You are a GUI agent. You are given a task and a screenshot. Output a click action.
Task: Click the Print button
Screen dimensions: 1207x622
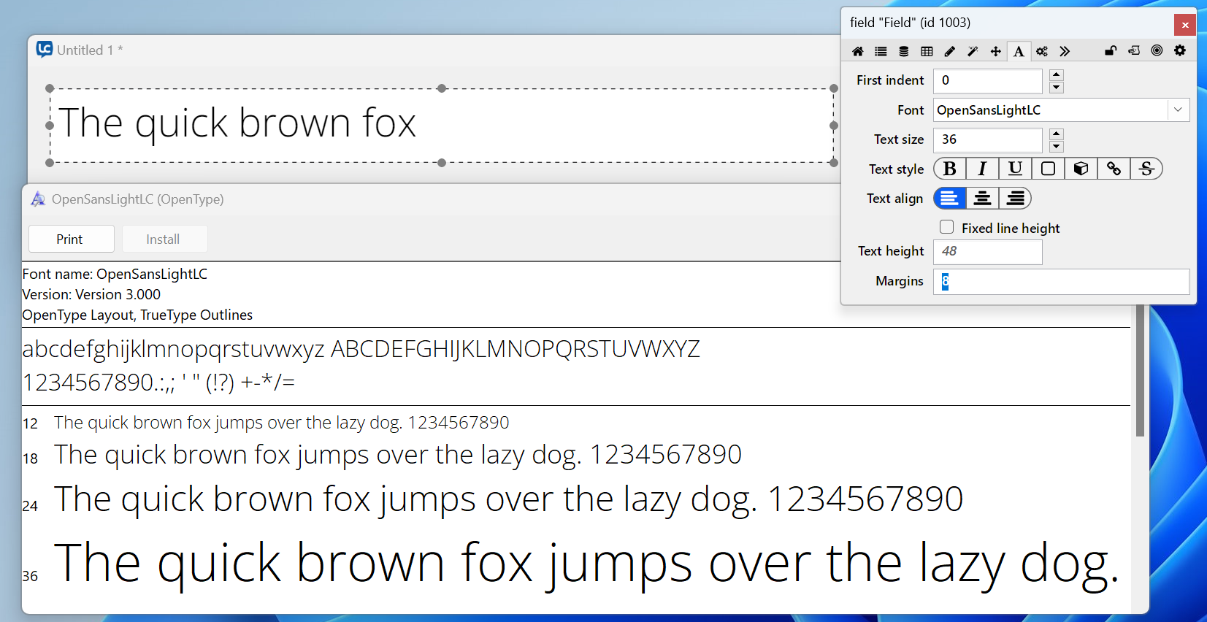[x=71, y=239]
